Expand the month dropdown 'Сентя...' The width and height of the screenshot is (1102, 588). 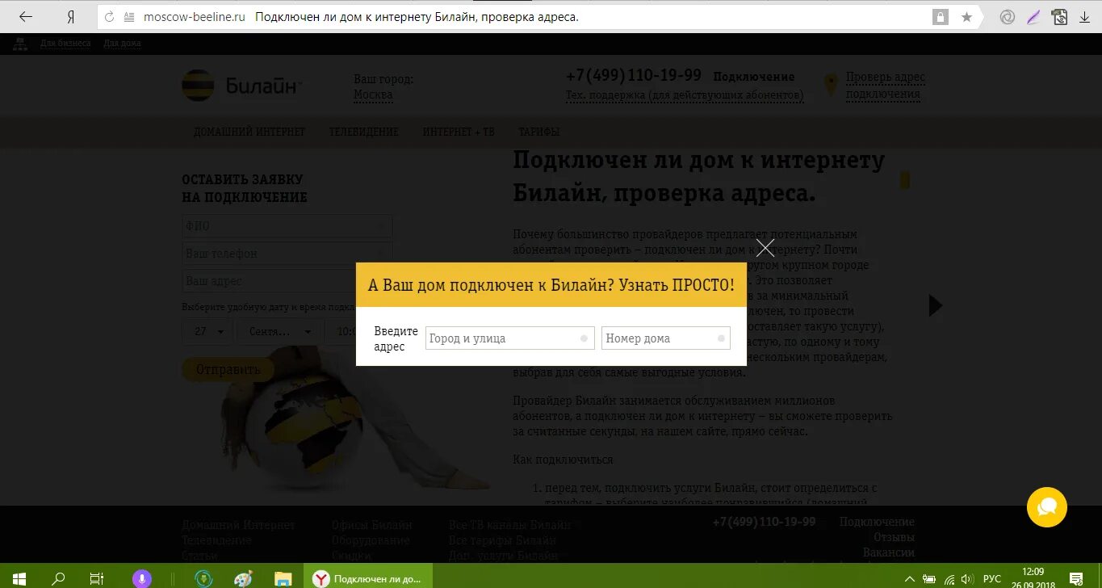coord(279,331)
